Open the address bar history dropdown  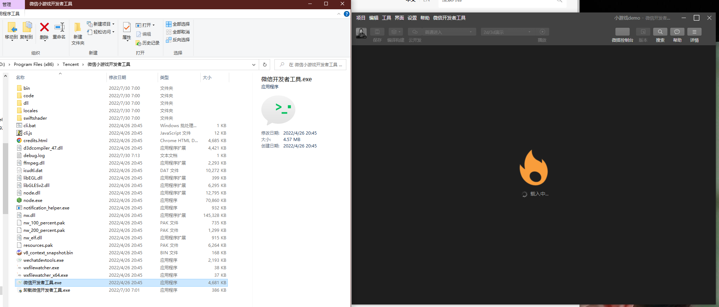tap(253, 65)
